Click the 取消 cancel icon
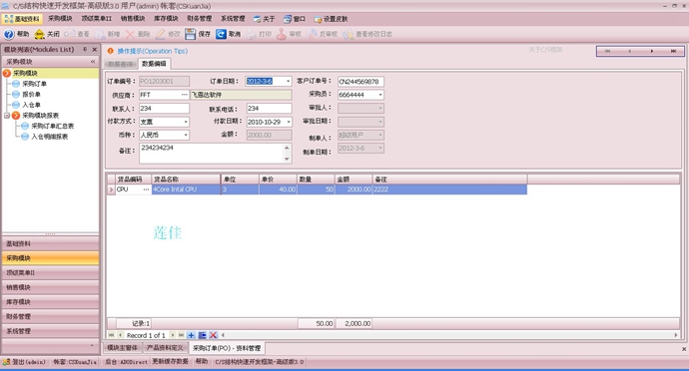Image resolution: width=689 pixels, height=371 pixels. (x=221, y=34)
